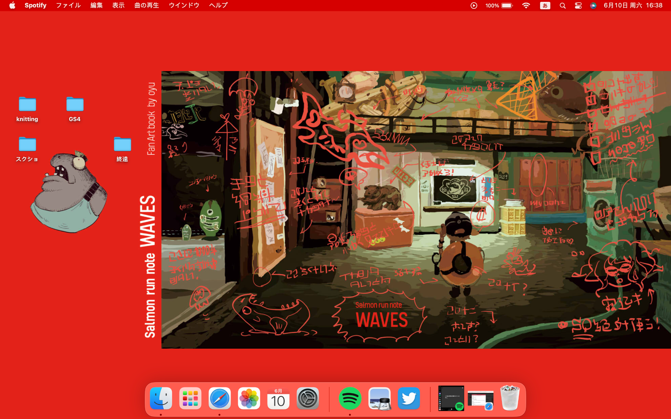Select the 終遠 folder

[x=122, y=149]
